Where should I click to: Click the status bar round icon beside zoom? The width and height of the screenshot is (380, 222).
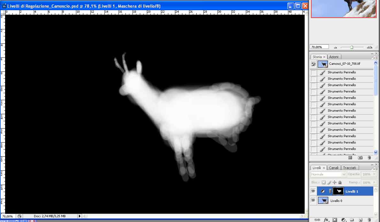coord(19,216)
